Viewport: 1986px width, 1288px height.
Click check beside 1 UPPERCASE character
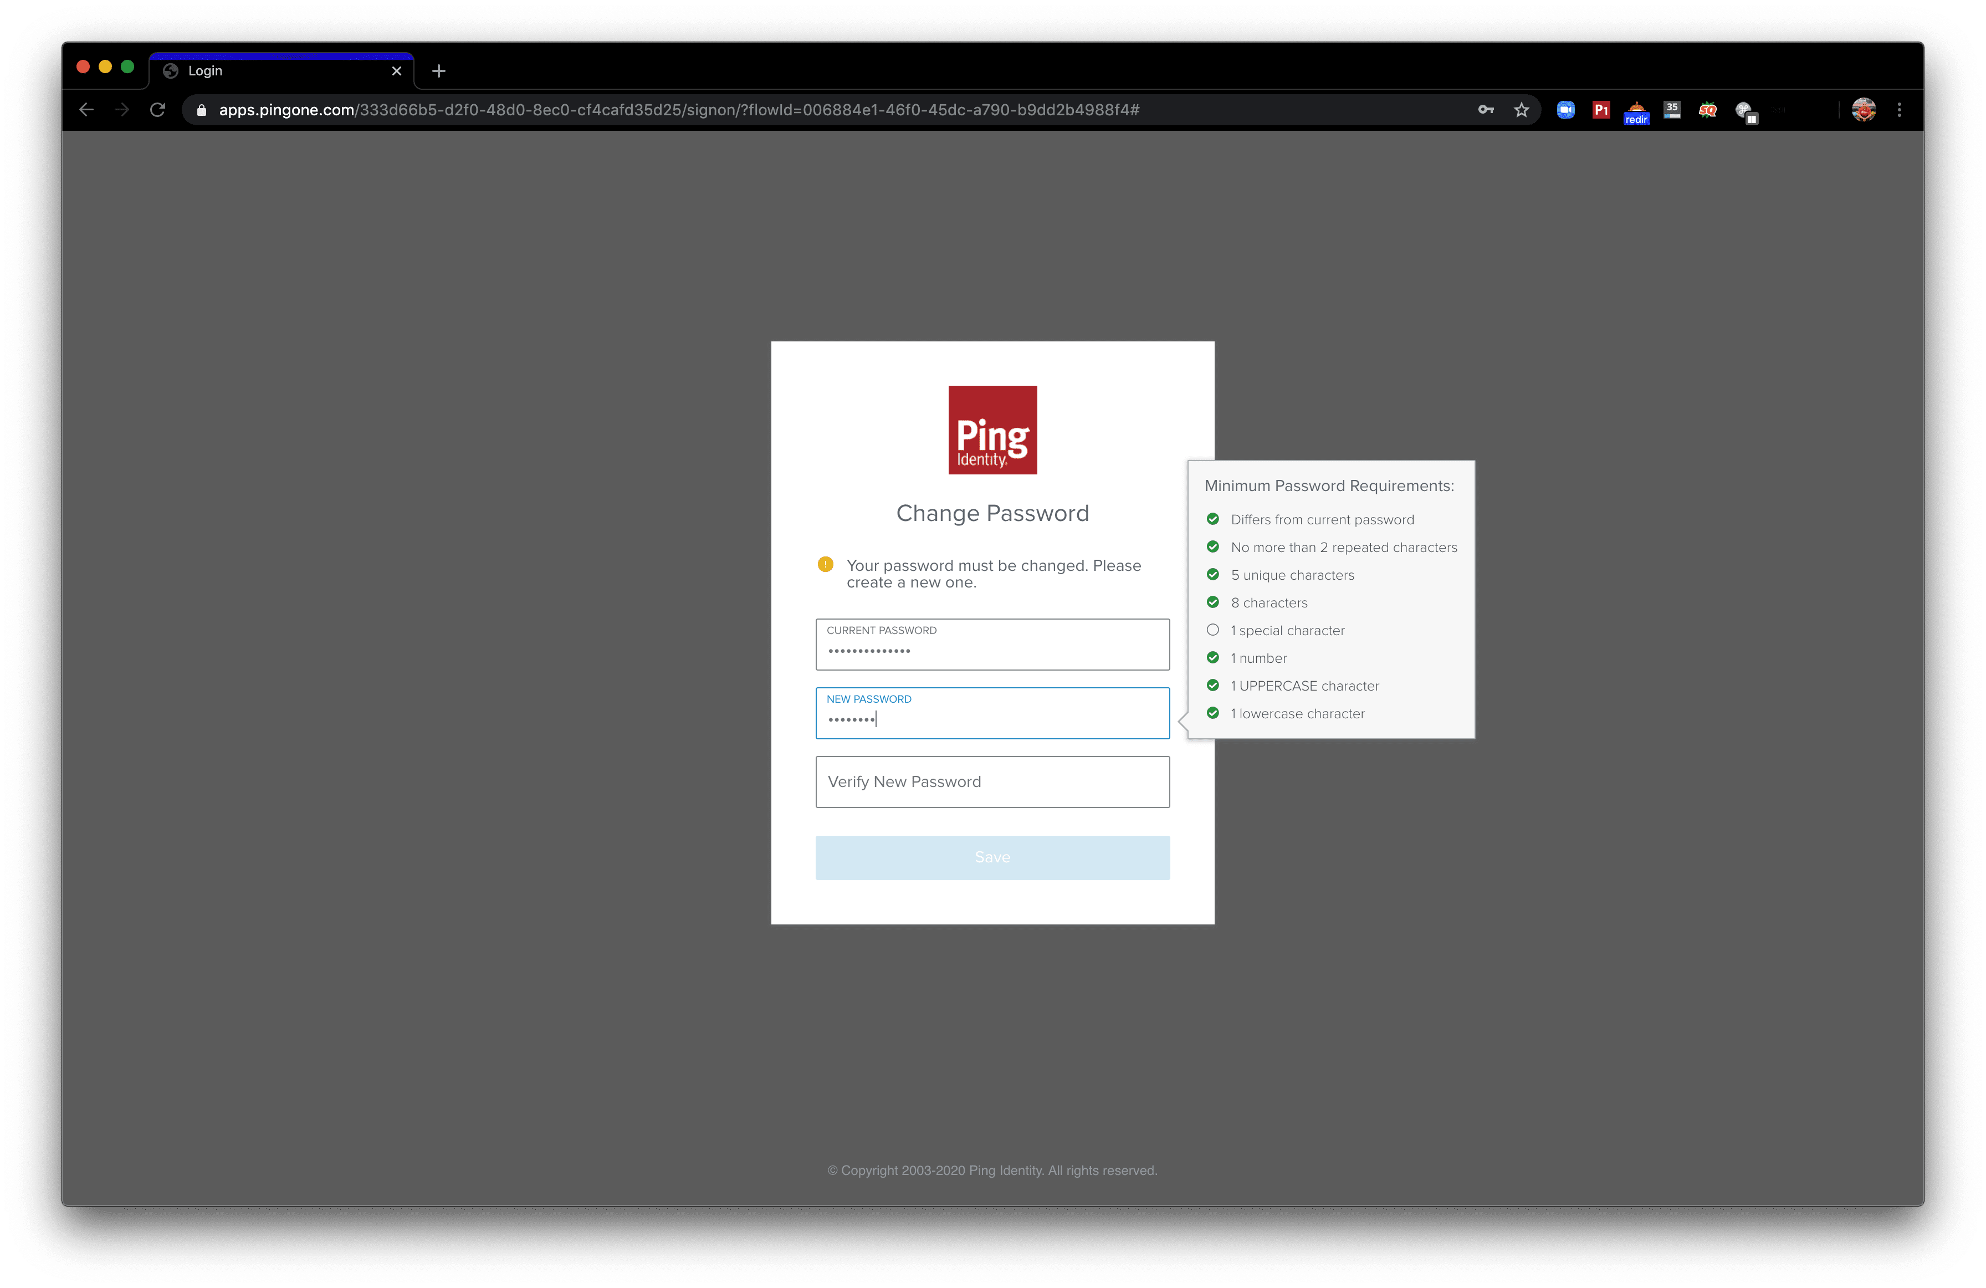pyautogui.click(x=1212, y=684)
